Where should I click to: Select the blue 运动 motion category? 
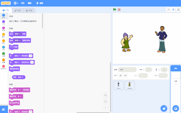click(x=4, y=16)
